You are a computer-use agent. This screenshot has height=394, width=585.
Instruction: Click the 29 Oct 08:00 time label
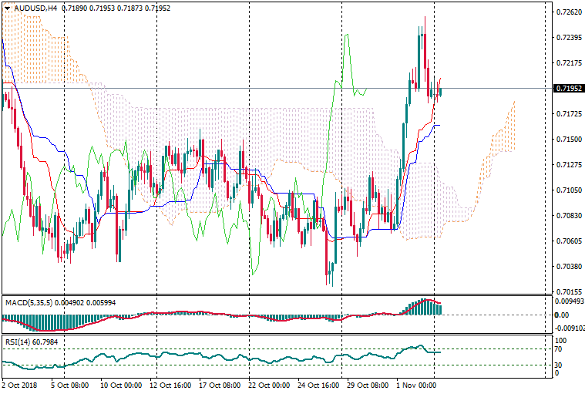click(x=367, y=385)
